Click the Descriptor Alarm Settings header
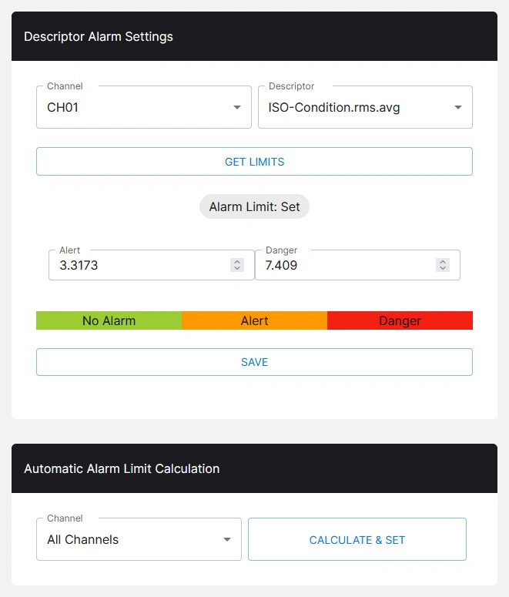Screen dimensions: 509x597 [x=99, y=36]
